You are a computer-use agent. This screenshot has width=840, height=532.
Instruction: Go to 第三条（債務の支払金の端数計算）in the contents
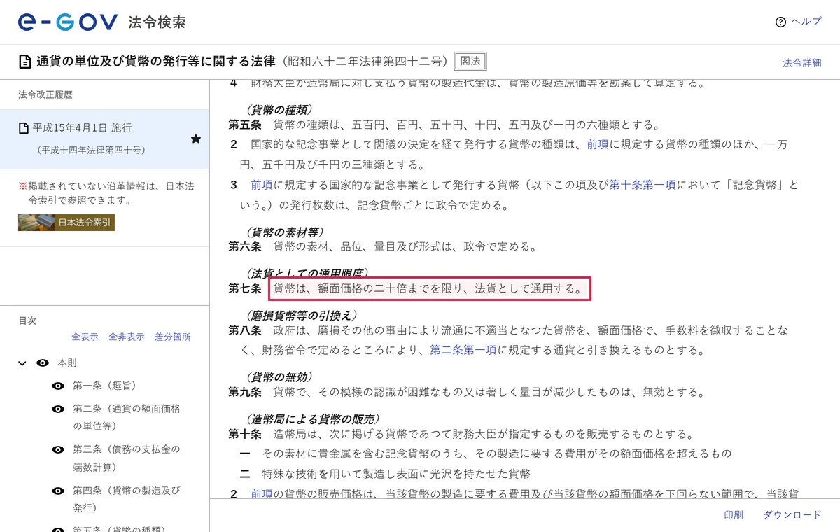127,458
